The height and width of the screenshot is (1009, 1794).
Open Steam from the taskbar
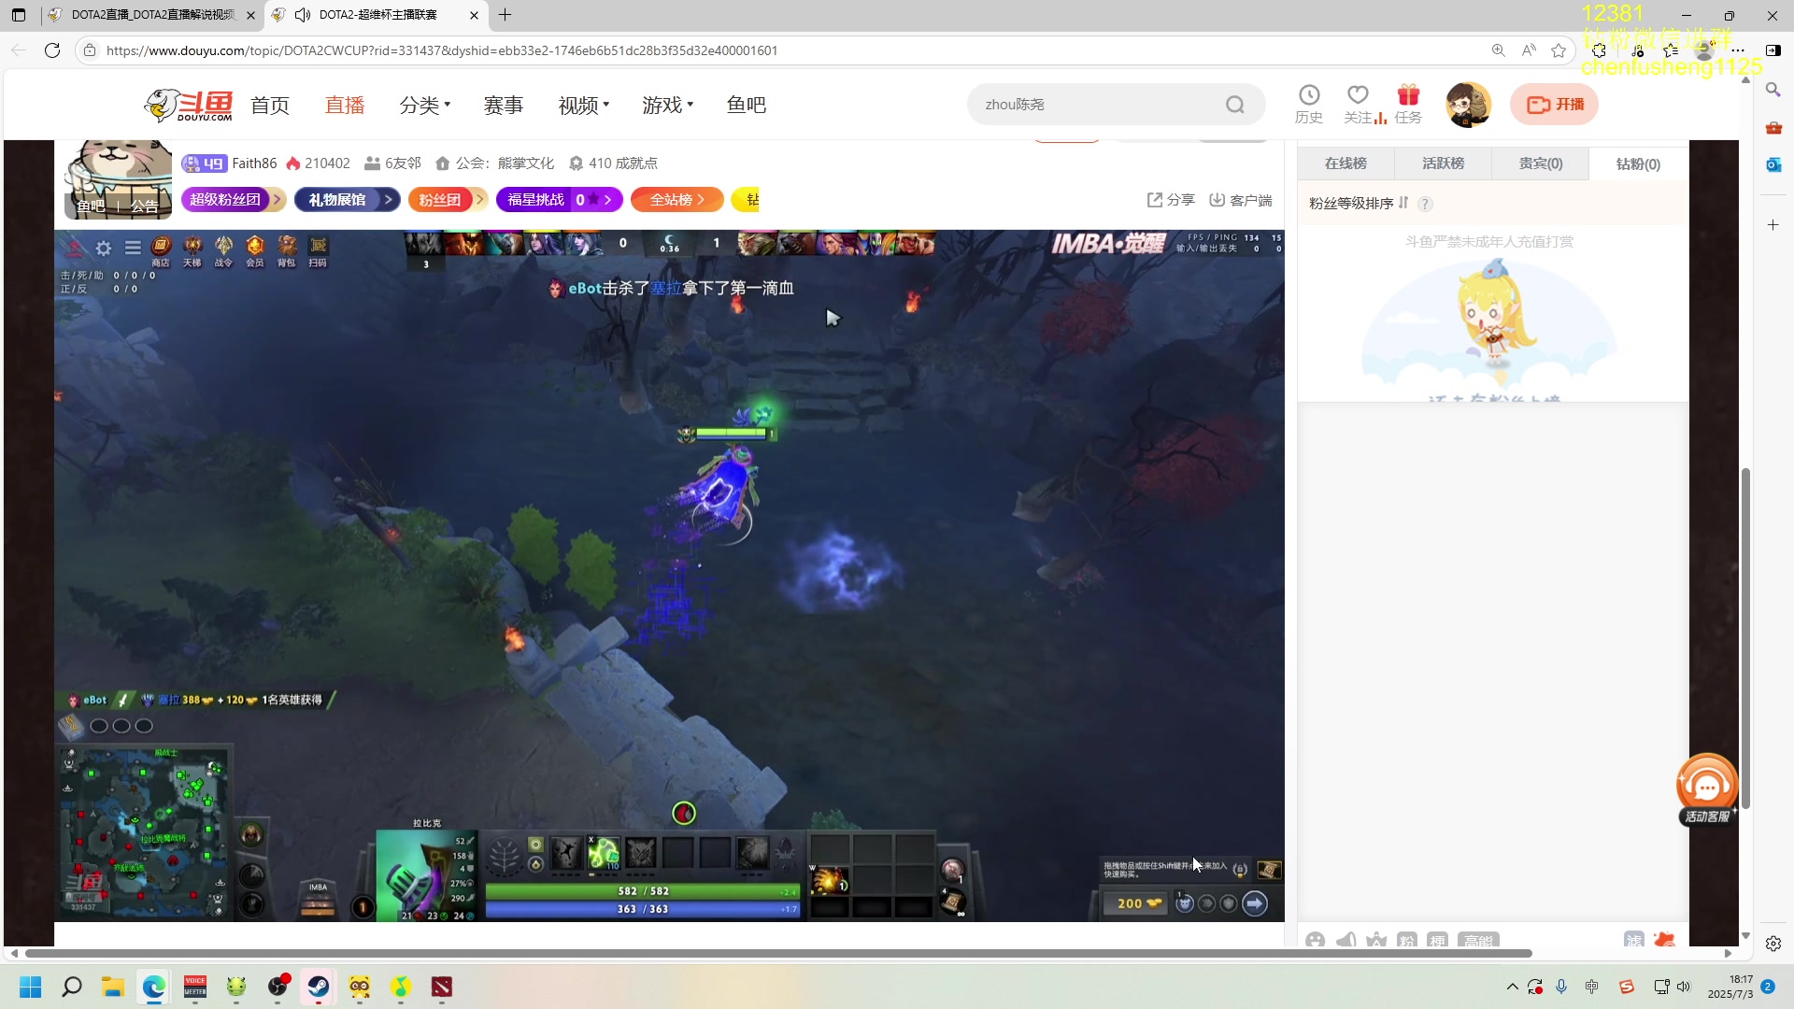click(x=319, y=987)
